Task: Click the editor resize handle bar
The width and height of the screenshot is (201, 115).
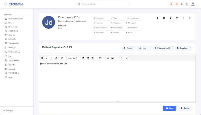Action: [117, 102]
